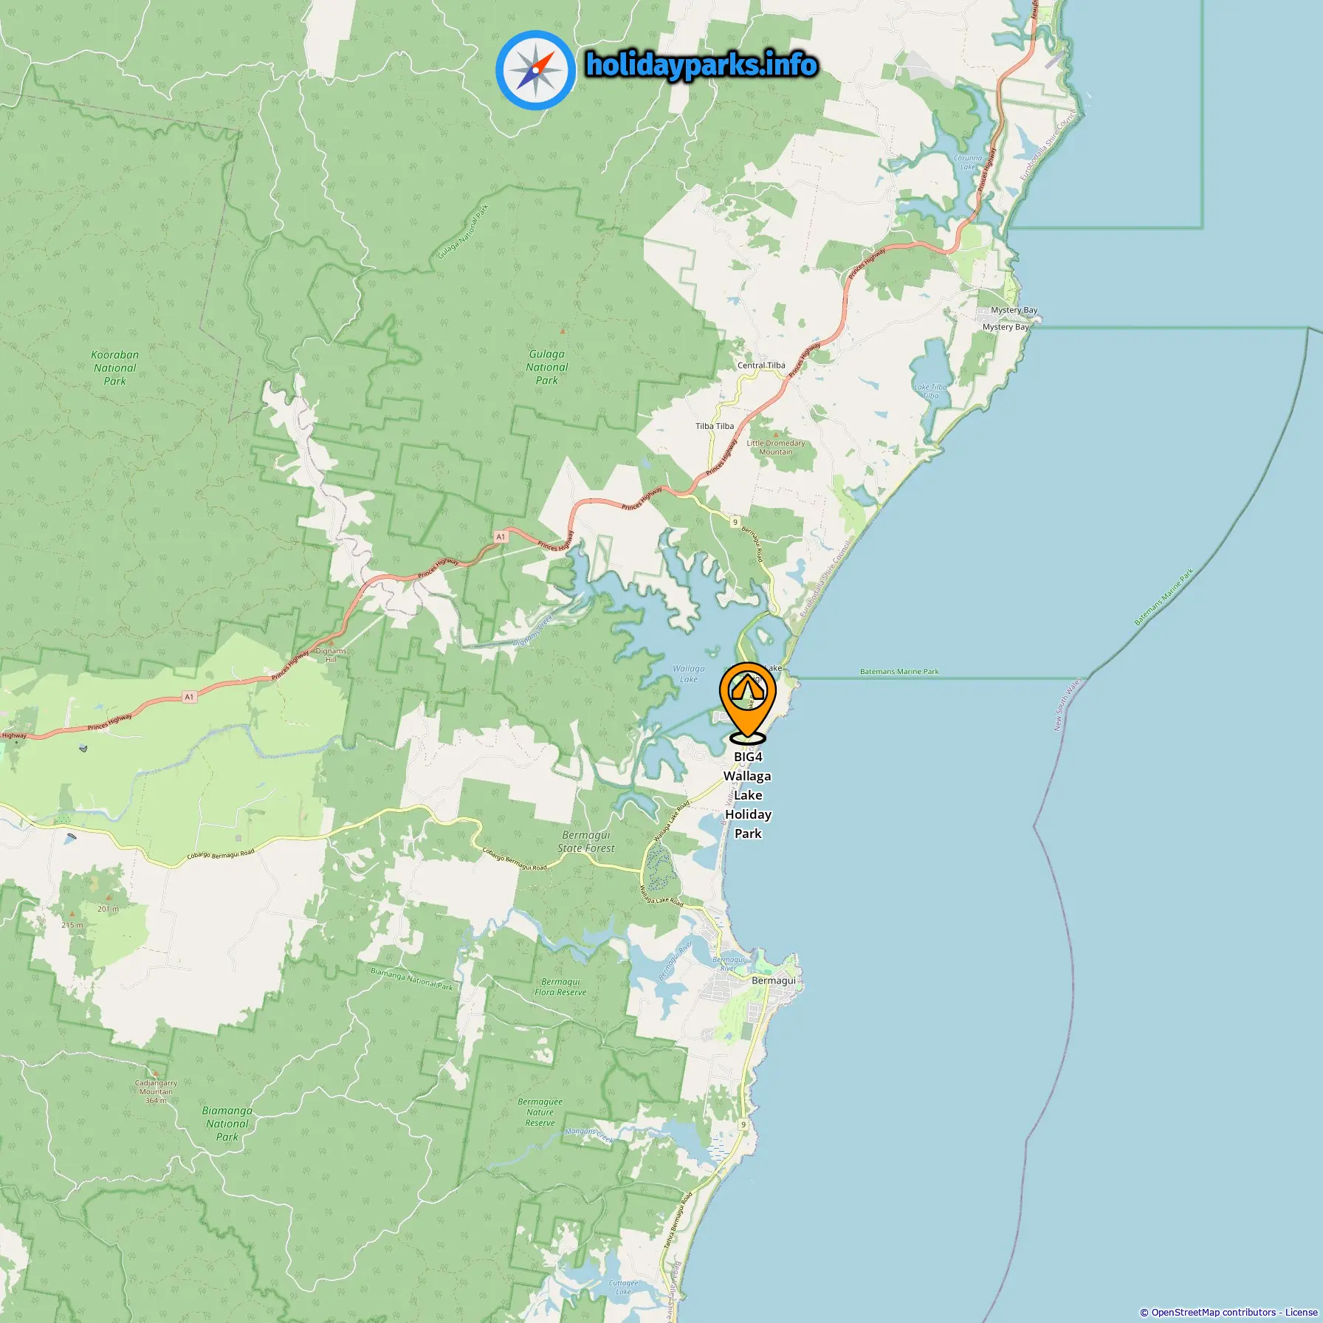Click the route 9 shield on Bermagui Road

coord(735,522)
